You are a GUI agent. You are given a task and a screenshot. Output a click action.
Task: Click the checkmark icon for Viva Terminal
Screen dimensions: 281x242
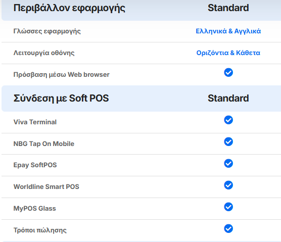[228, 120]
